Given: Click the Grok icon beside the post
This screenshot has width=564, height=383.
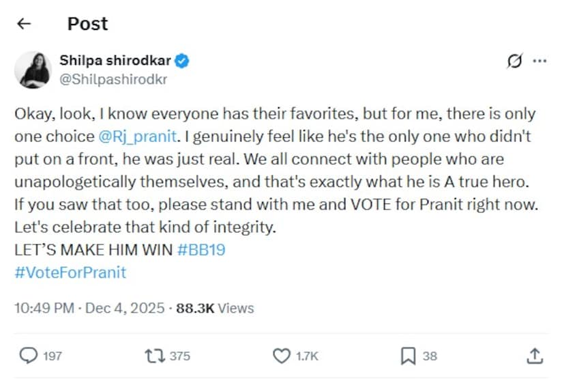Looking at the screenshot, I should pos(515,61).
